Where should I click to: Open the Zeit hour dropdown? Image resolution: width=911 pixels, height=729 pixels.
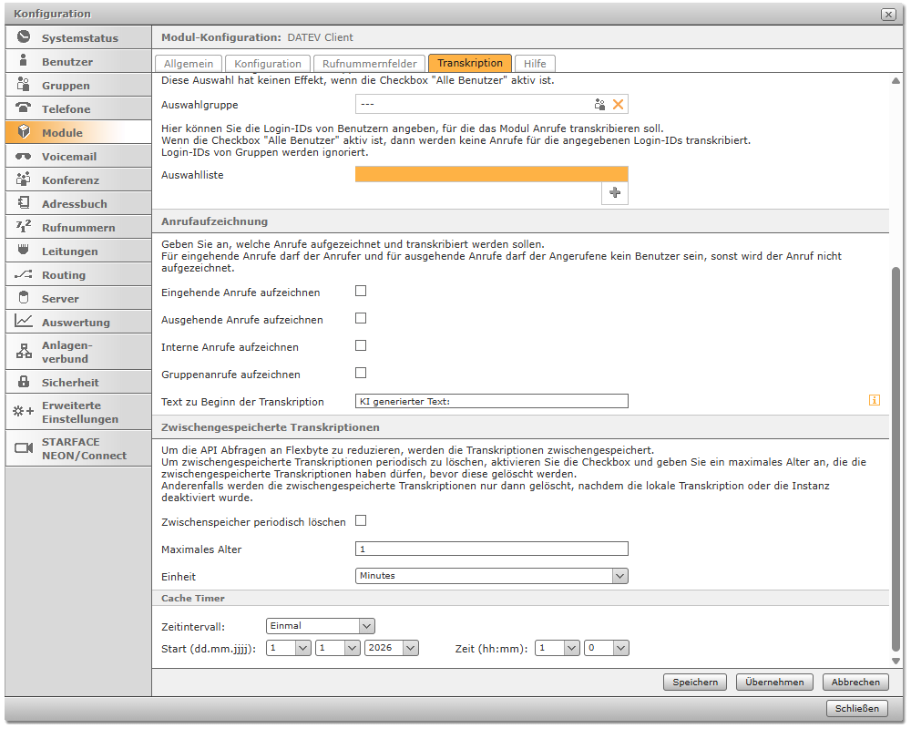coord(558,648)
